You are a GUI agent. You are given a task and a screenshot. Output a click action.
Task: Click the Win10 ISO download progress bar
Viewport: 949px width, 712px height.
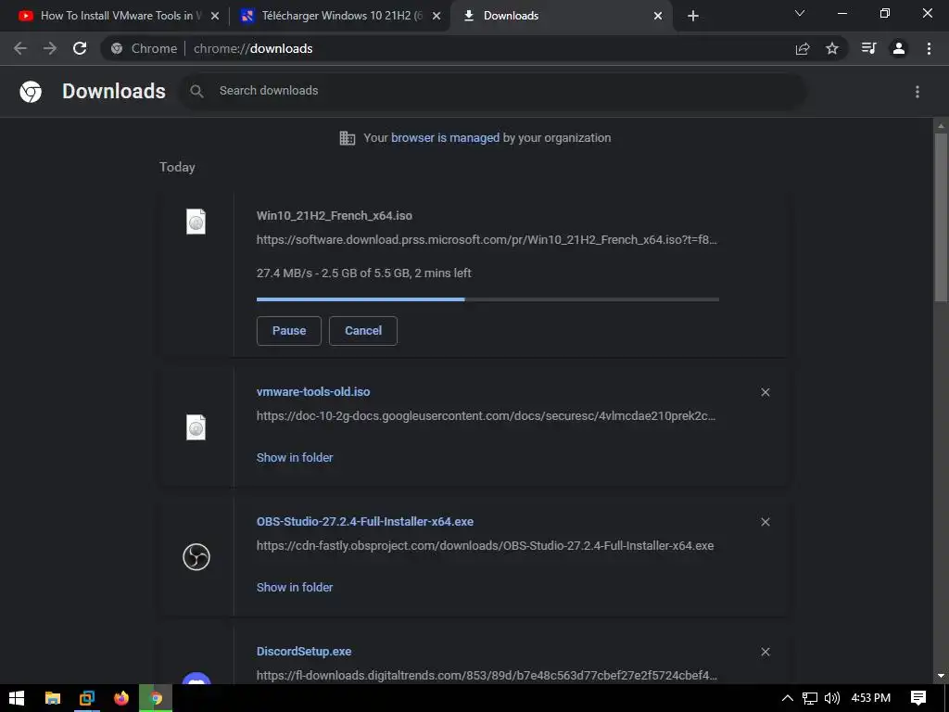click(x=487, y=299)
